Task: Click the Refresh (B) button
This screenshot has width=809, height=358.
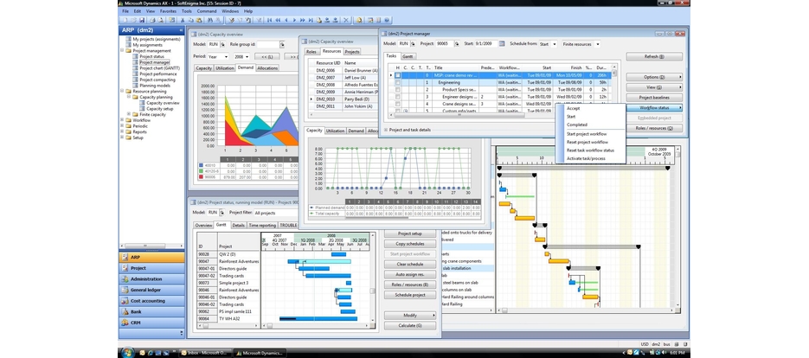Action: pyautogui.click(x=654, y=57)
